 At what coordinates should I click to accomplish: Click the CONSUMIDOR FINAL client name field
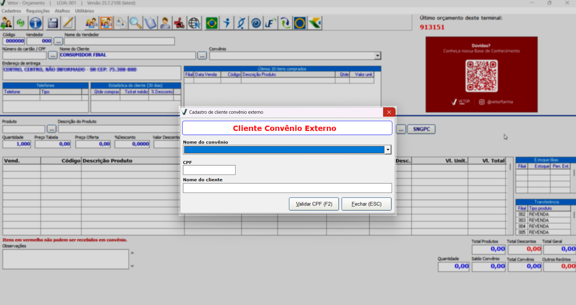[x=128, y=55]
